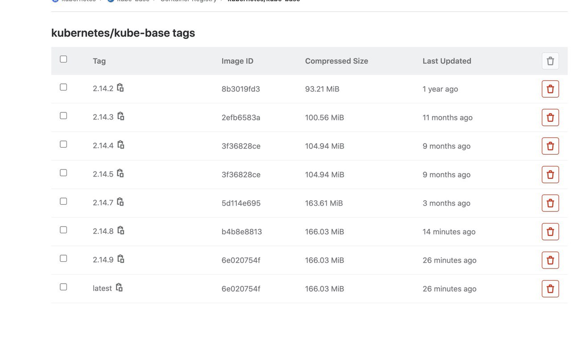This screenshot has width=571, height=347.
Task: Check the box for tag 2.14.8
Action: pyautogui.click(x=63, y=230)
